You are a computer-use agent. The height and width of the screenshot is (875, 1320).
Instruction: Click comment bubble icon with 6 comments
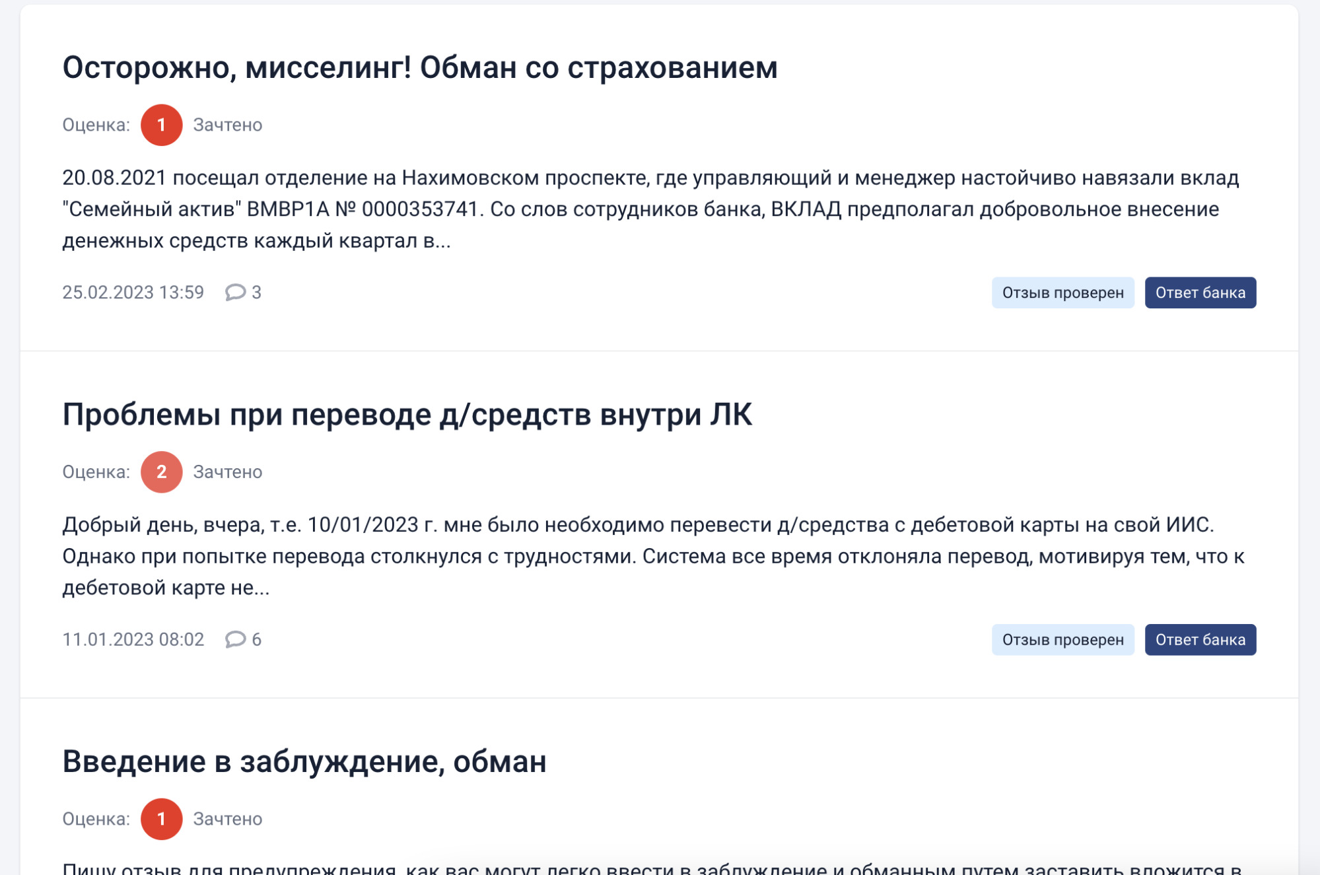pos(235,639)
